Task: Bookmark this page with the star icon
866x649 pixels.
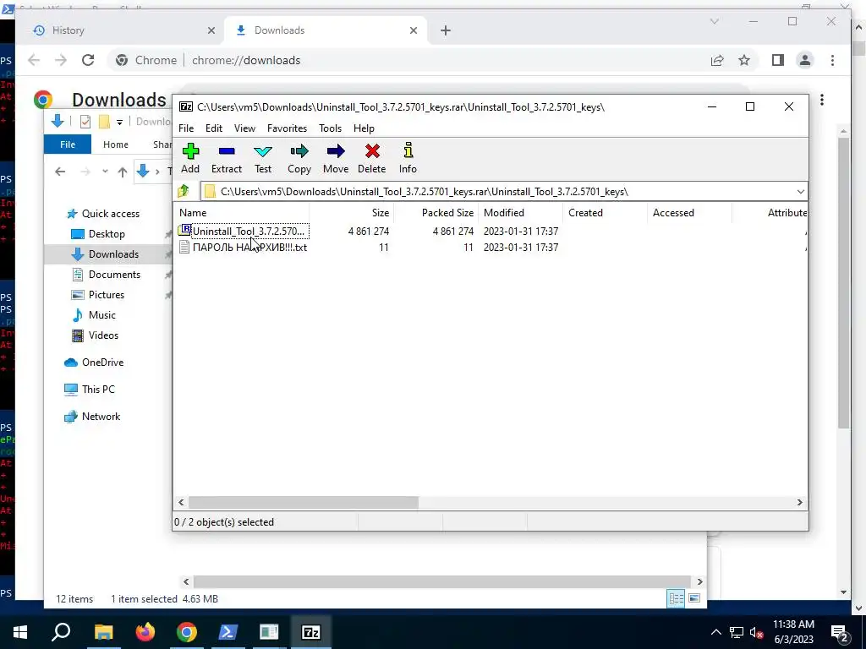Action: pyautogui.click(x=744, y=60)
